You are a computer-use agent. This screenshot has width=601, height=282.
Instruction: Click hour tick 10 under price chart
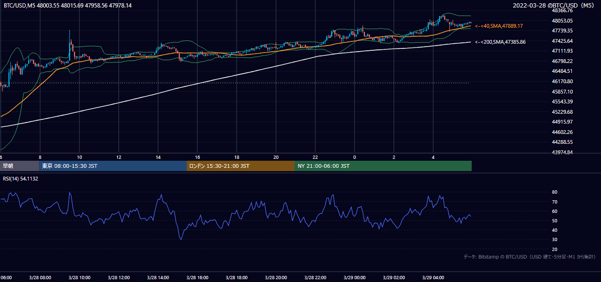point(79,157)
